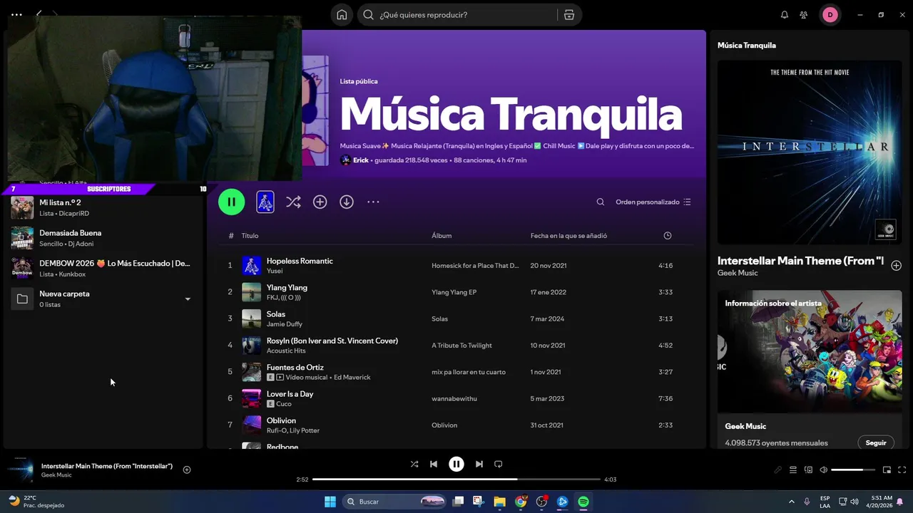Open artist Jamie Duffy
This screenshot has width=913, height=513.
click(285, 324)
